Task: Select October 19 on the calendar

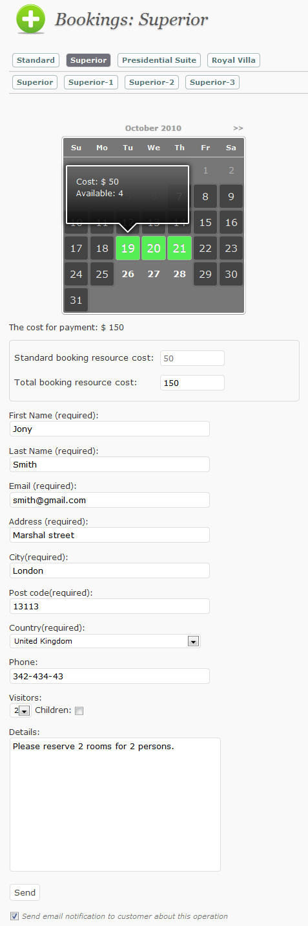Action: pos(128,248)
